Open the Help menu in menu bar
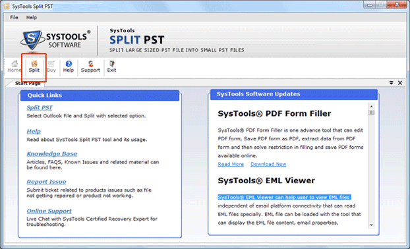The image size is (410, 249). [32, 18]
